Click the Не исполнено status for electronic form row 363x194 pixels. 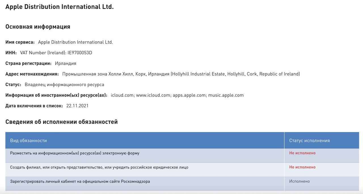[x=302, y=153]
